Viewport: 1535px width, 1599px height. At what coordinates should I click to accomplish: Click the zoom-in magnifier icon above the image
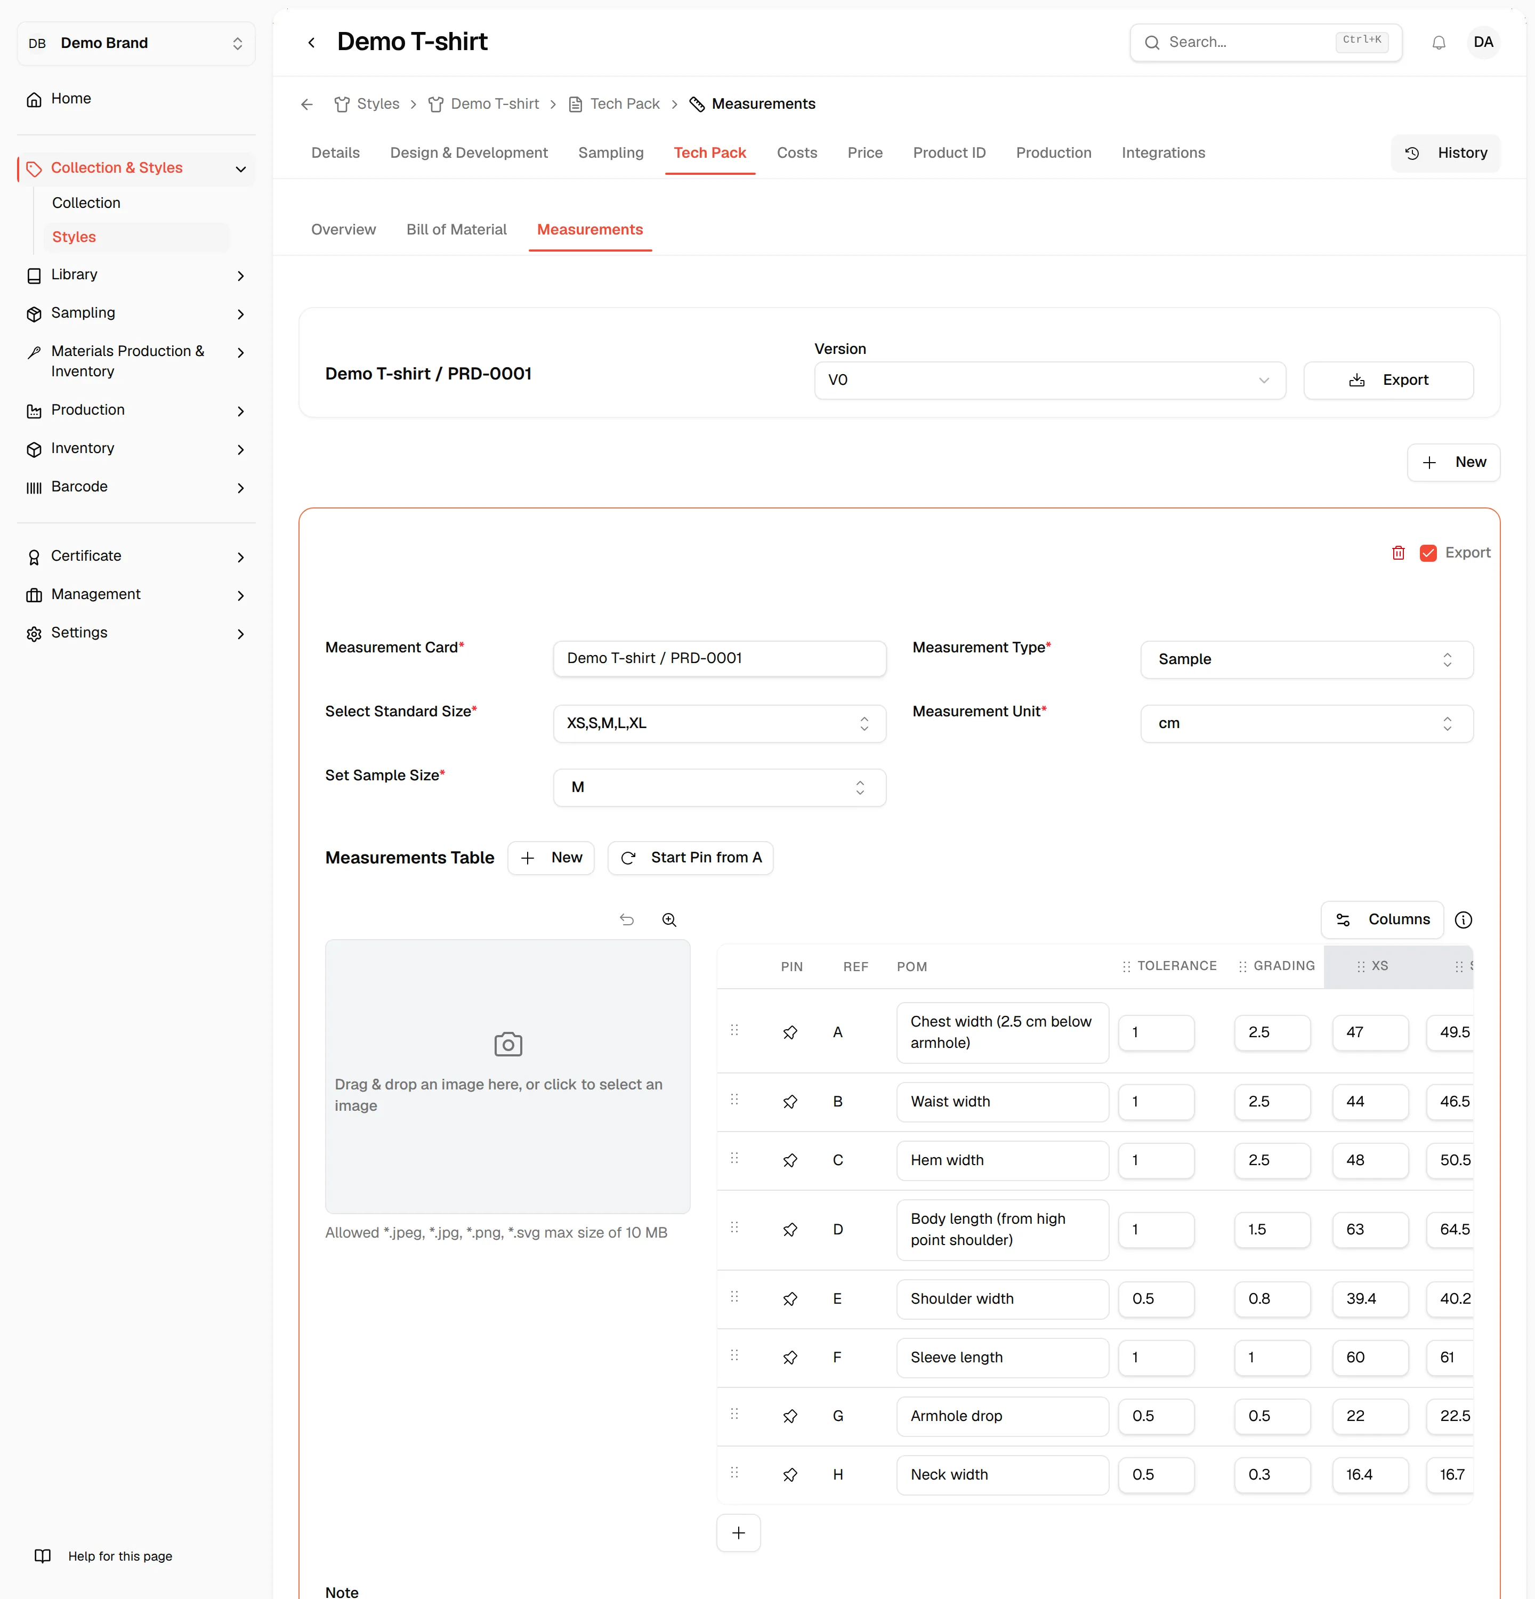pos(669,919)
